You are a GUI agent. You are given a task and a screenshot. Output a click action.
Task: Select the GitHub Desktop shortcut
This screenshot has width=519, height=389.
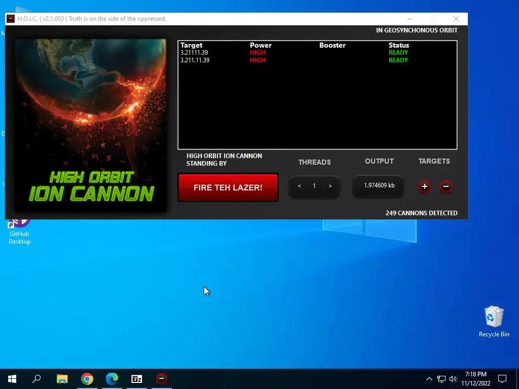click(x=19, y=231)
